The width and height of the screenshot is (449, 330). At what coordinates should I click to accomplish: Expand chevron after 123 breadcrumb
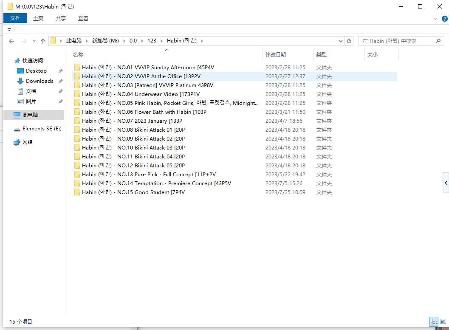point(161,41)
